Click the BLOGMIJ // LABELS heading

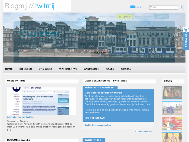pyautogui.click(x=18, y=140)
